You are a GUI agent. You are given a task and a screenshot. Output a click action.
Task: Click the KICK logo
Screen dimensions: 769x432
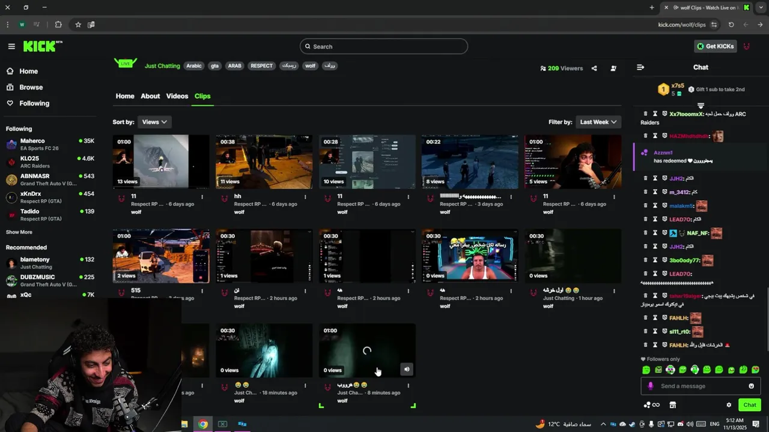coord(42,46)
